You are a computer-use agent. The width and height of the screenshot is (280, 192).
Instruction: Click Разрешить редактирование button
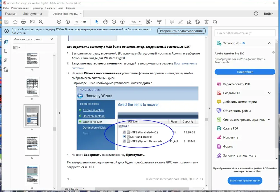181,31
